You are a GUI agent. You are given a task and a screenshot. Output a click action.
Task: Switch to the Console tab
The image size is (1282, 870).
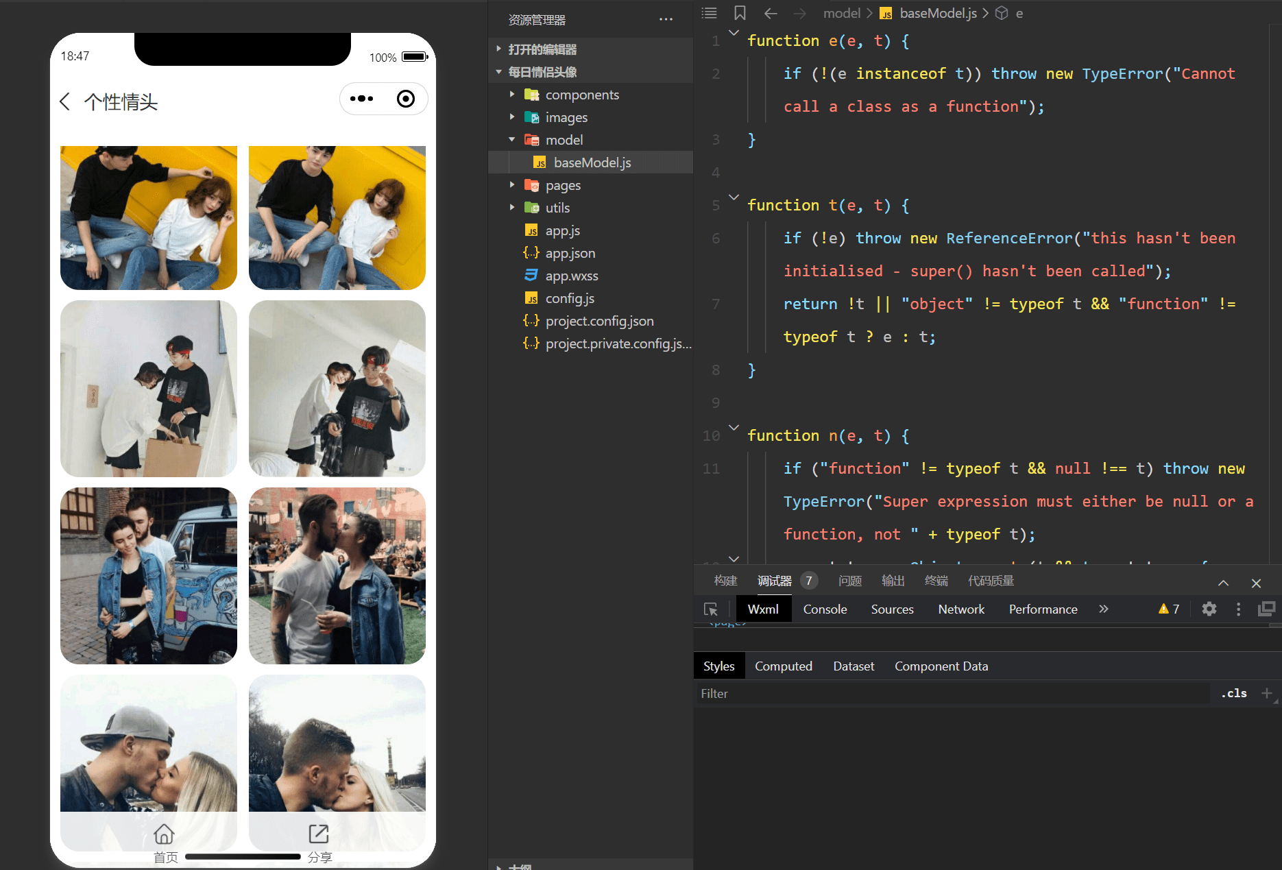pyautogui.click(x=825, y=609)
